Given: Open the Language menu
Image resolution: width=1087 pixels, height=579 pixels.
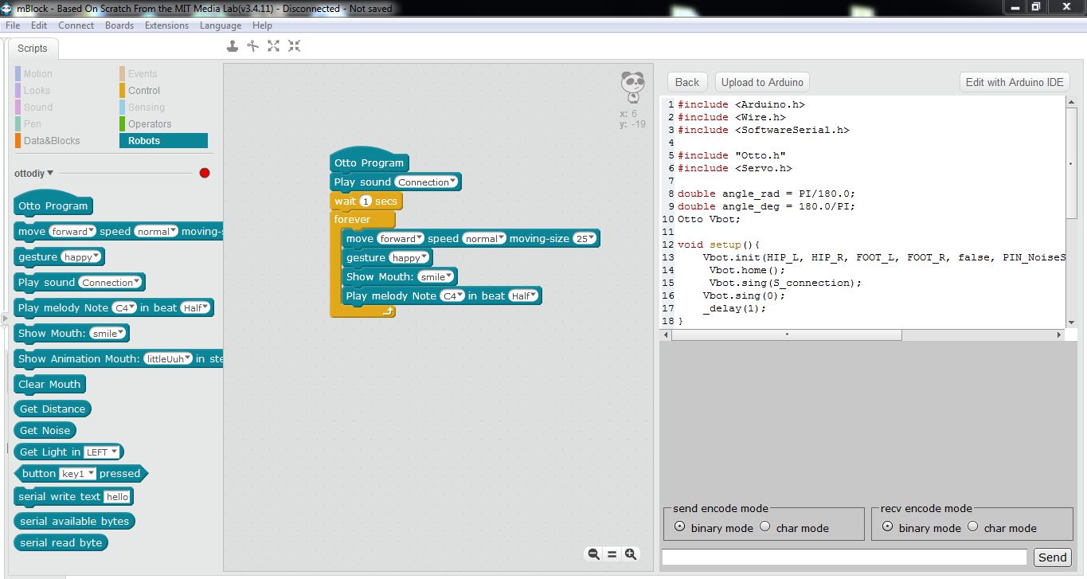Looking at the screenshot, I should point(221,25).
